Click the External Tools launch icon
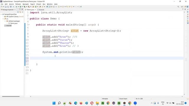 click(29, 7)
